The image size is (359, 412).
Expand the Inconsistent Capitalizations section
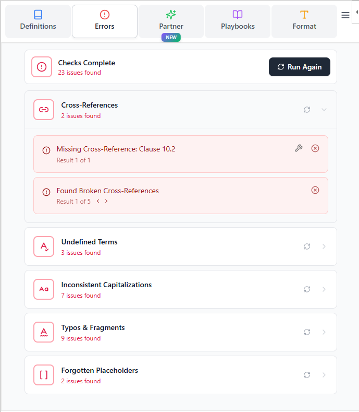point(324,289)
